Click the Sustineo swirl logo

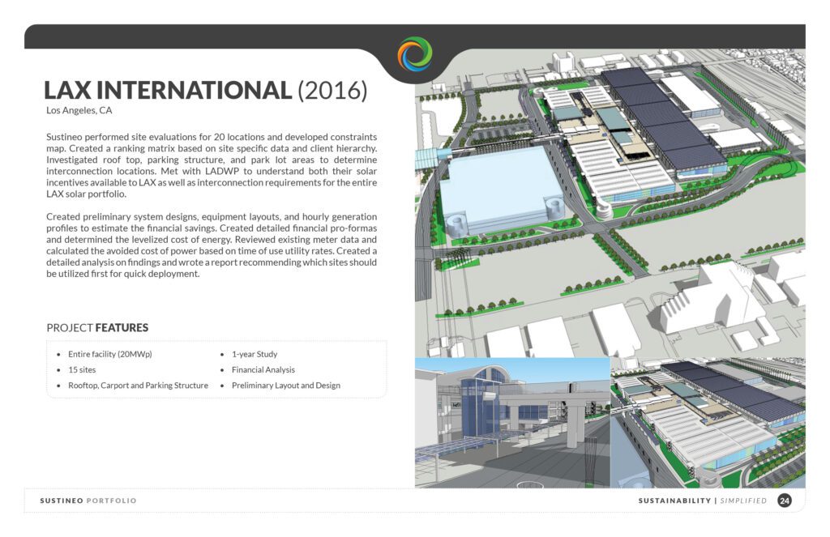(414, 54)
